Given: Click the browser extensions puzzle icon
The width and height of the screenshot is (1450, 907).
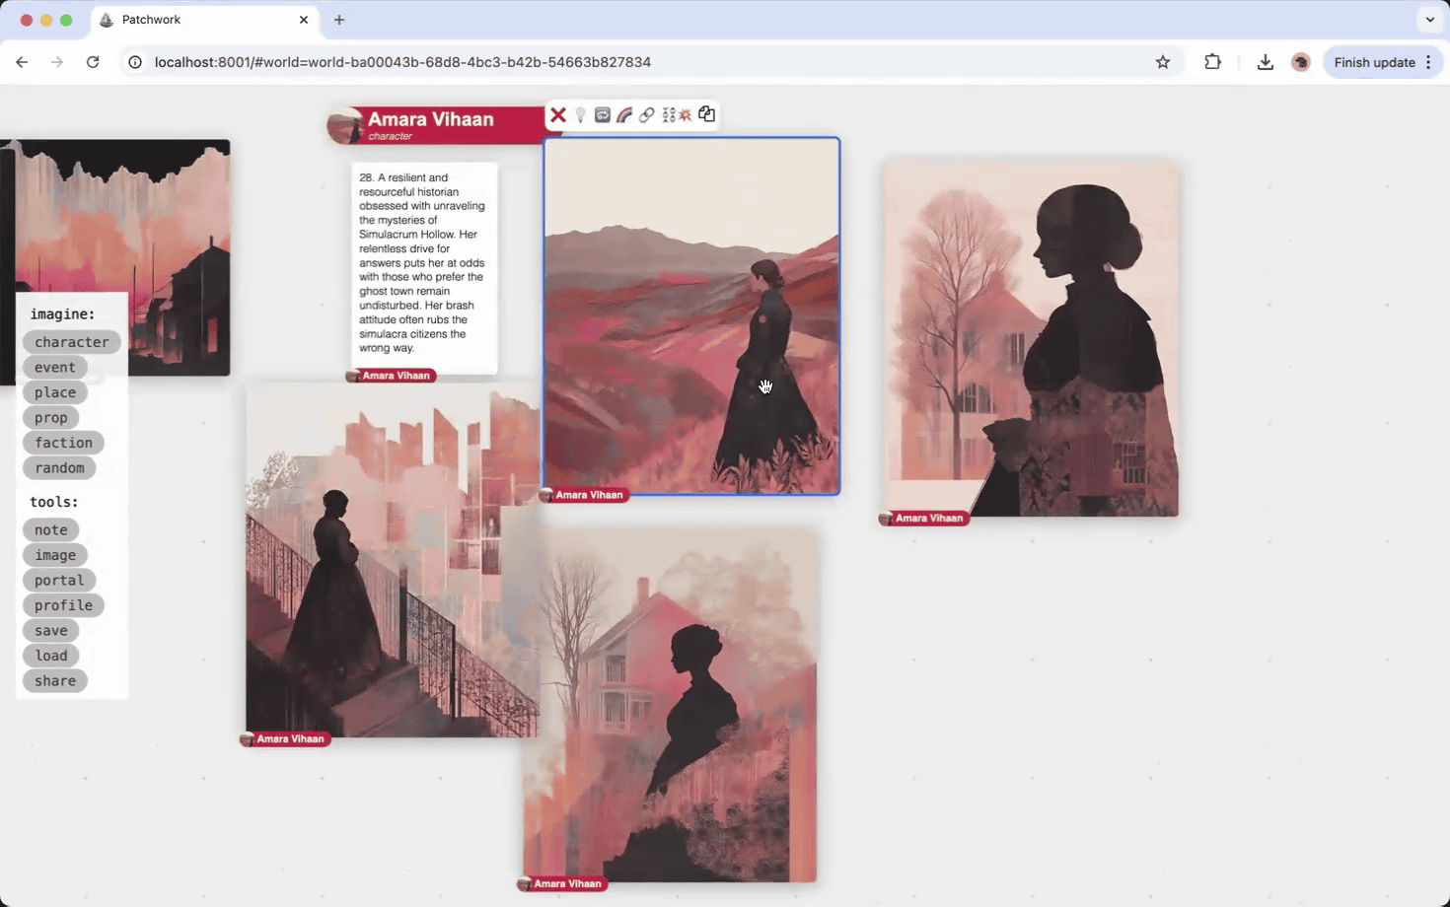Looking at the screenshot, I should (x=1212, y=61).
